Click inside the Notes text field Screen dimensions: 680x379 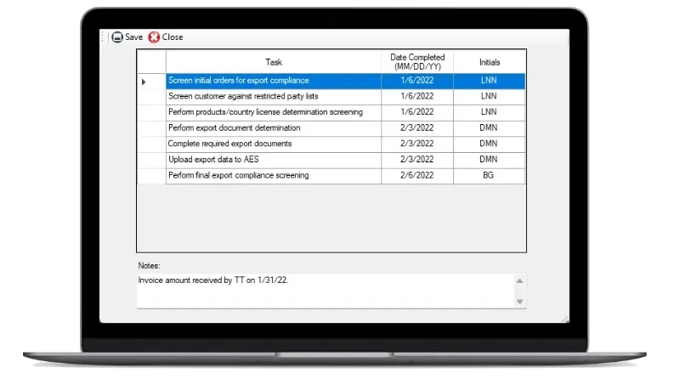pos(326,291)
